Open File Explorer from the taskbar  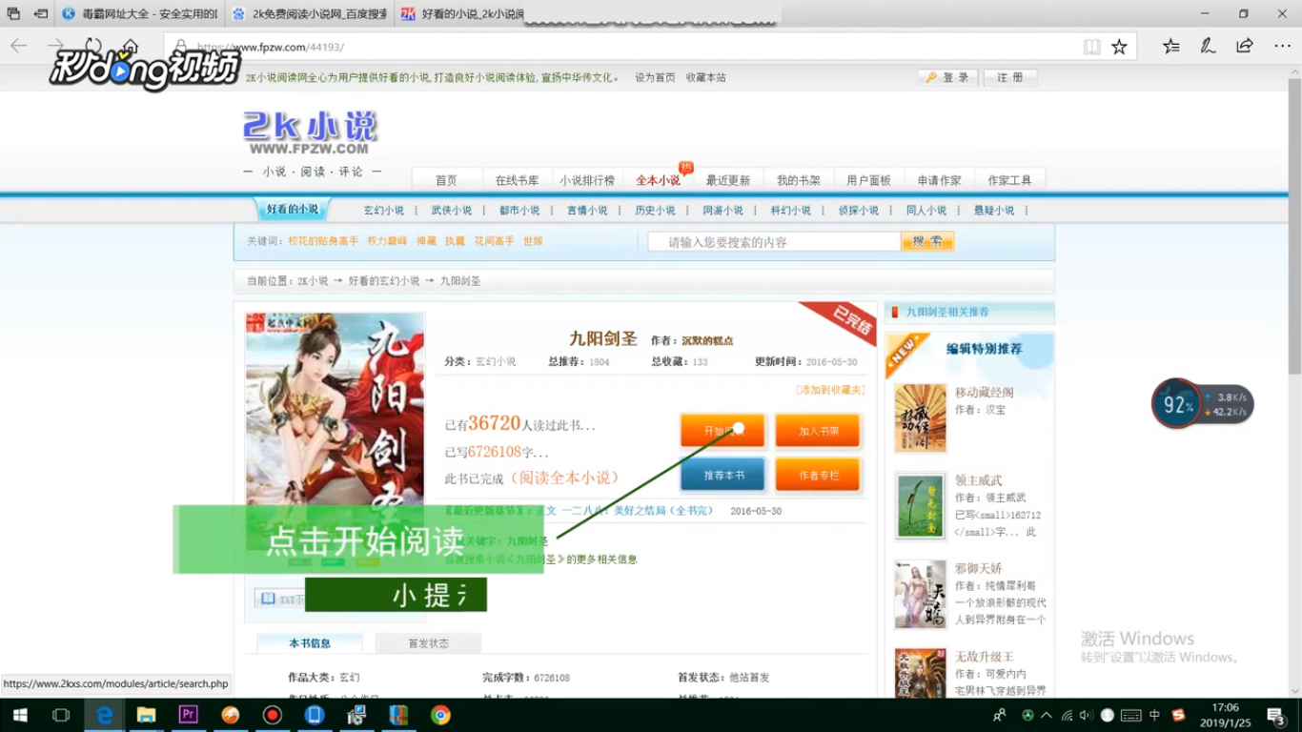coord(146,715)
